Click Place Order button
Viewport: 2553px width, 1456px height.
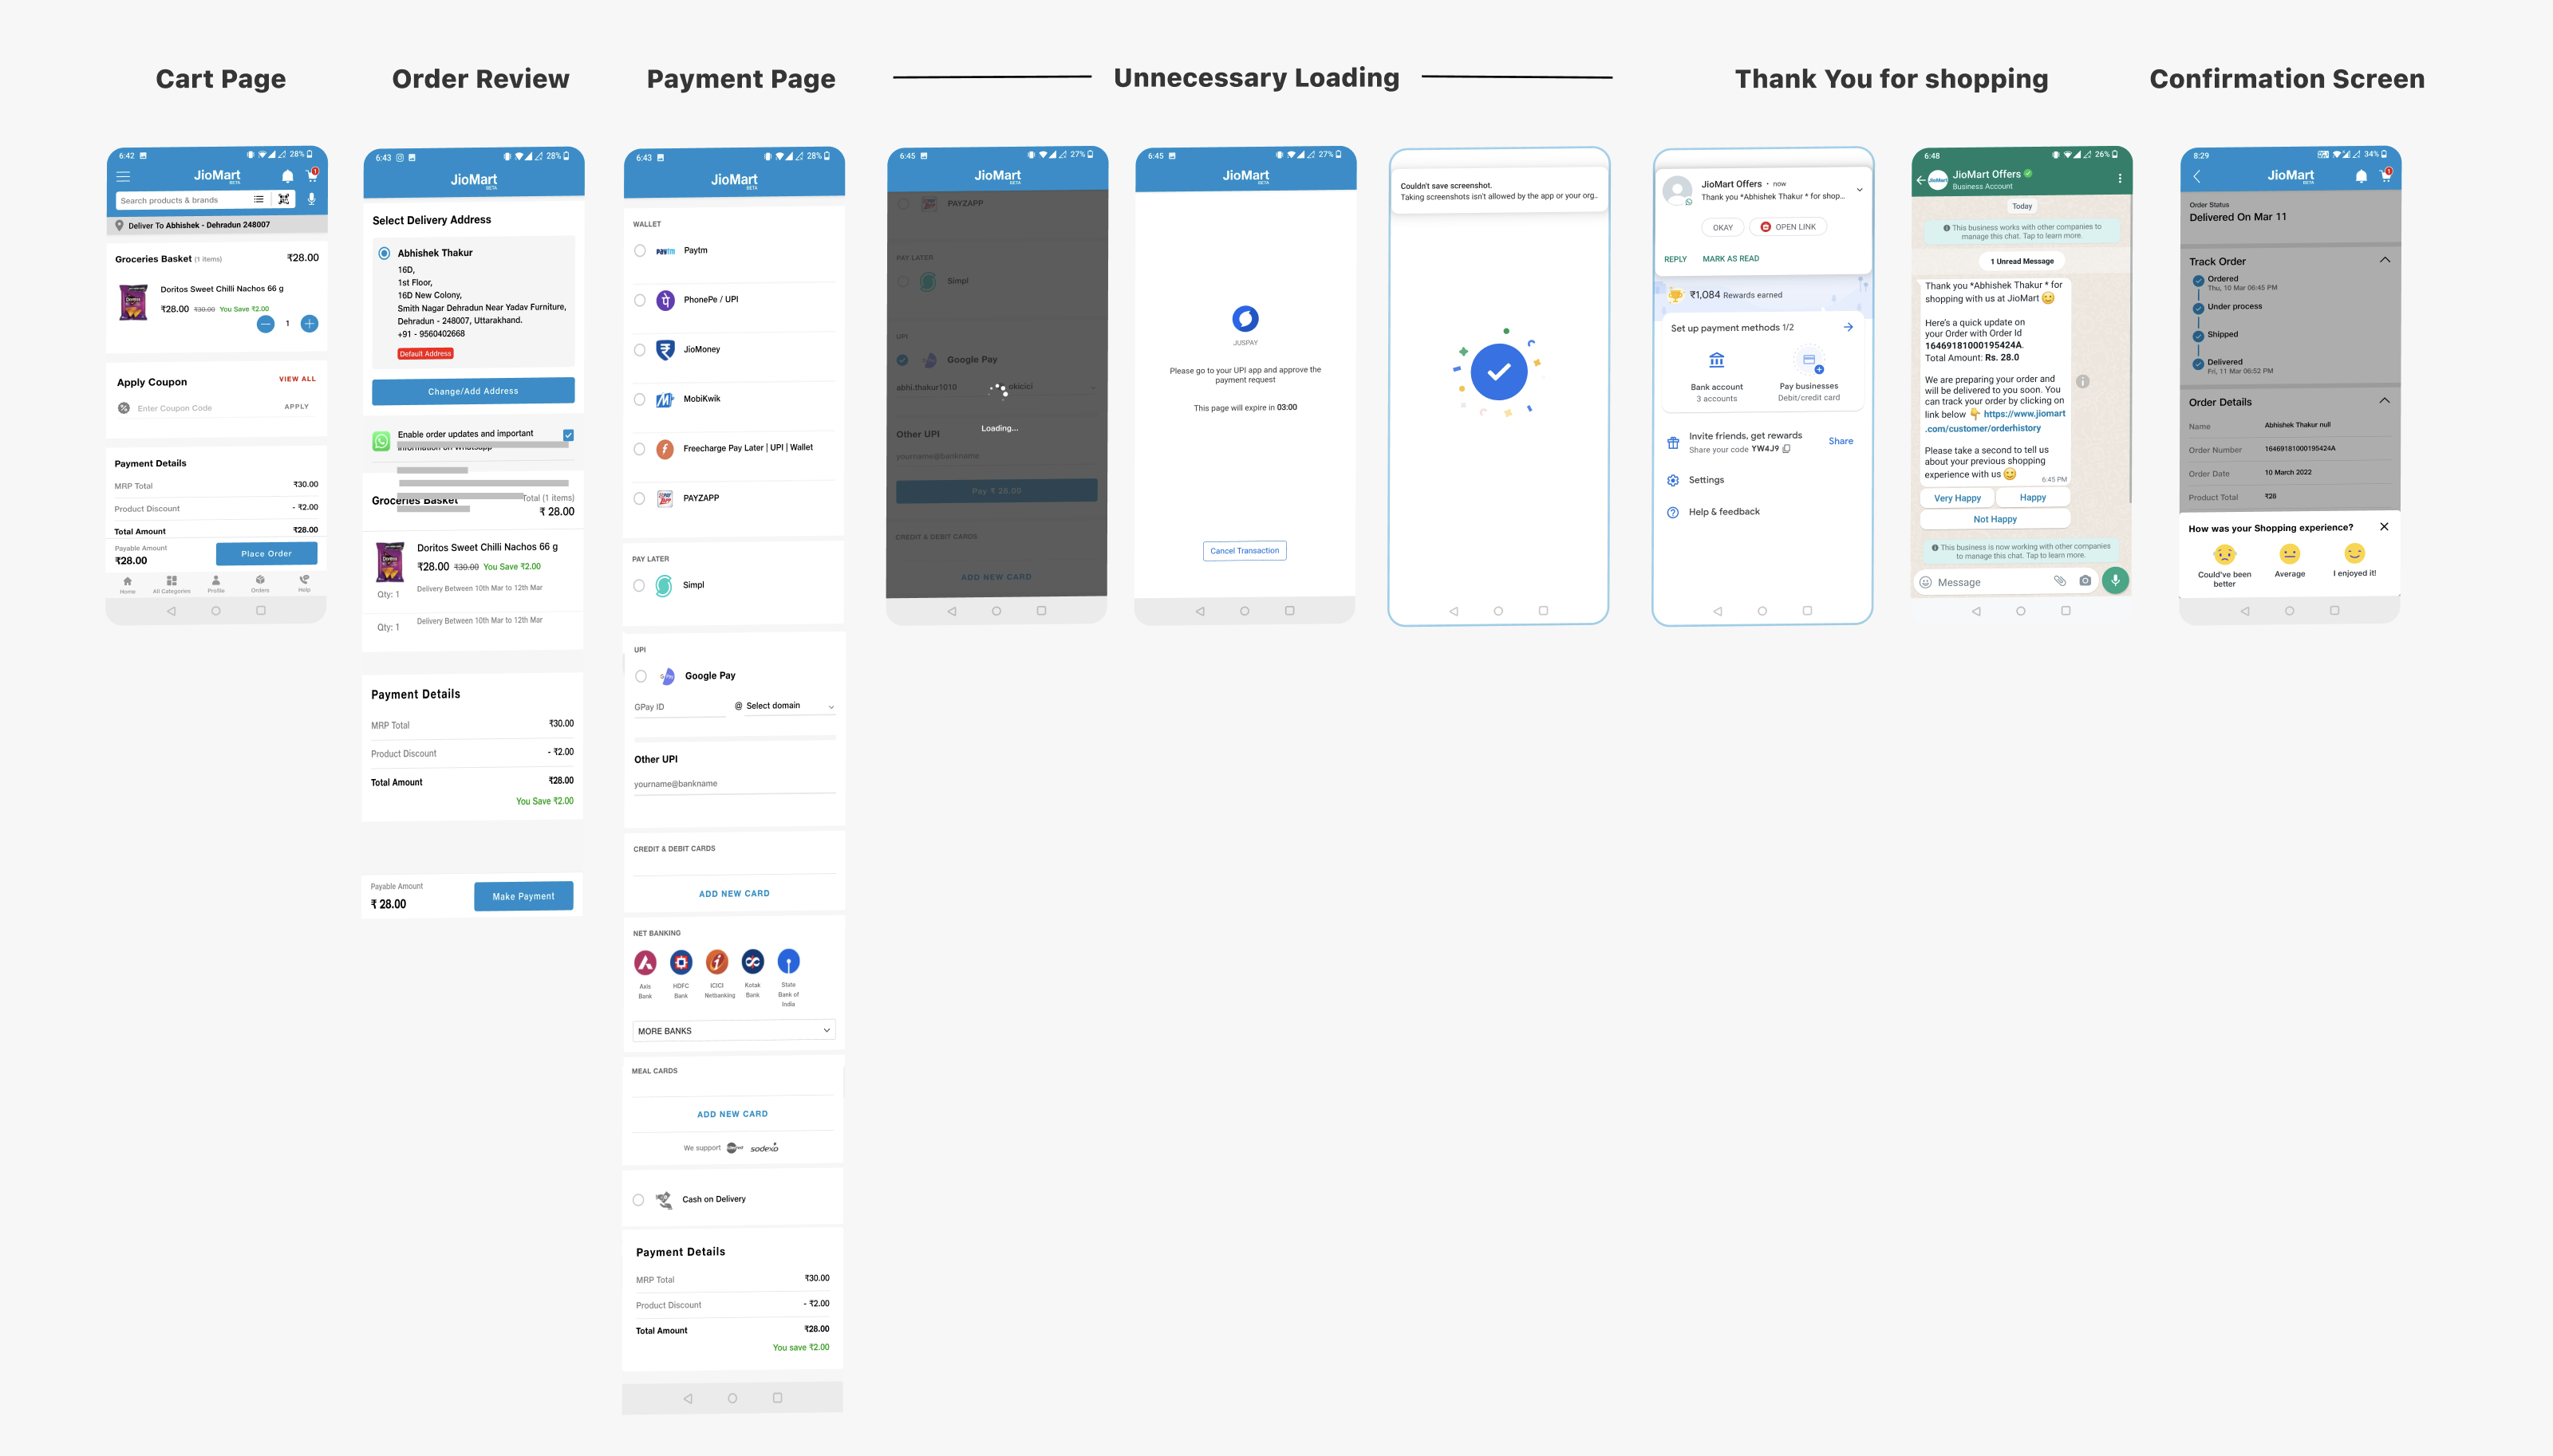pyautogui.click(x=266, y=553)
